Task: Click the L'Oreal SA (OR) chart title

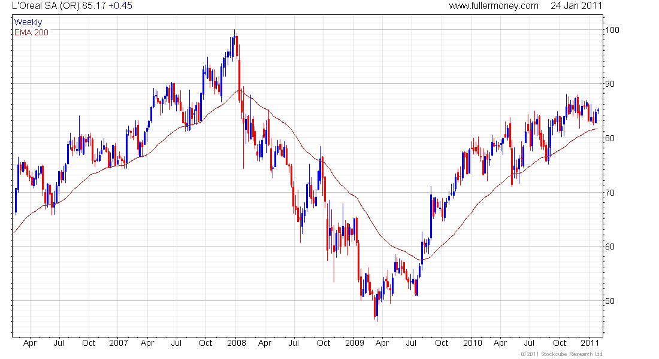Action: coord(46,6)
